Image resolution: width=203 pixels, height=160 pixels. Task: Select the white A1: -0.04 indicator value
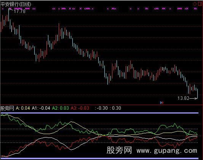(41, 108)
